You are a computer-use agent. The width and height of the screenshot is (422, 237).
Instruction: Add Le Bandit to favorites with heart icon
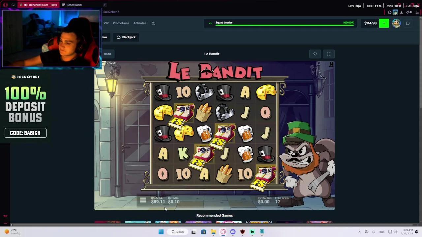315,54
